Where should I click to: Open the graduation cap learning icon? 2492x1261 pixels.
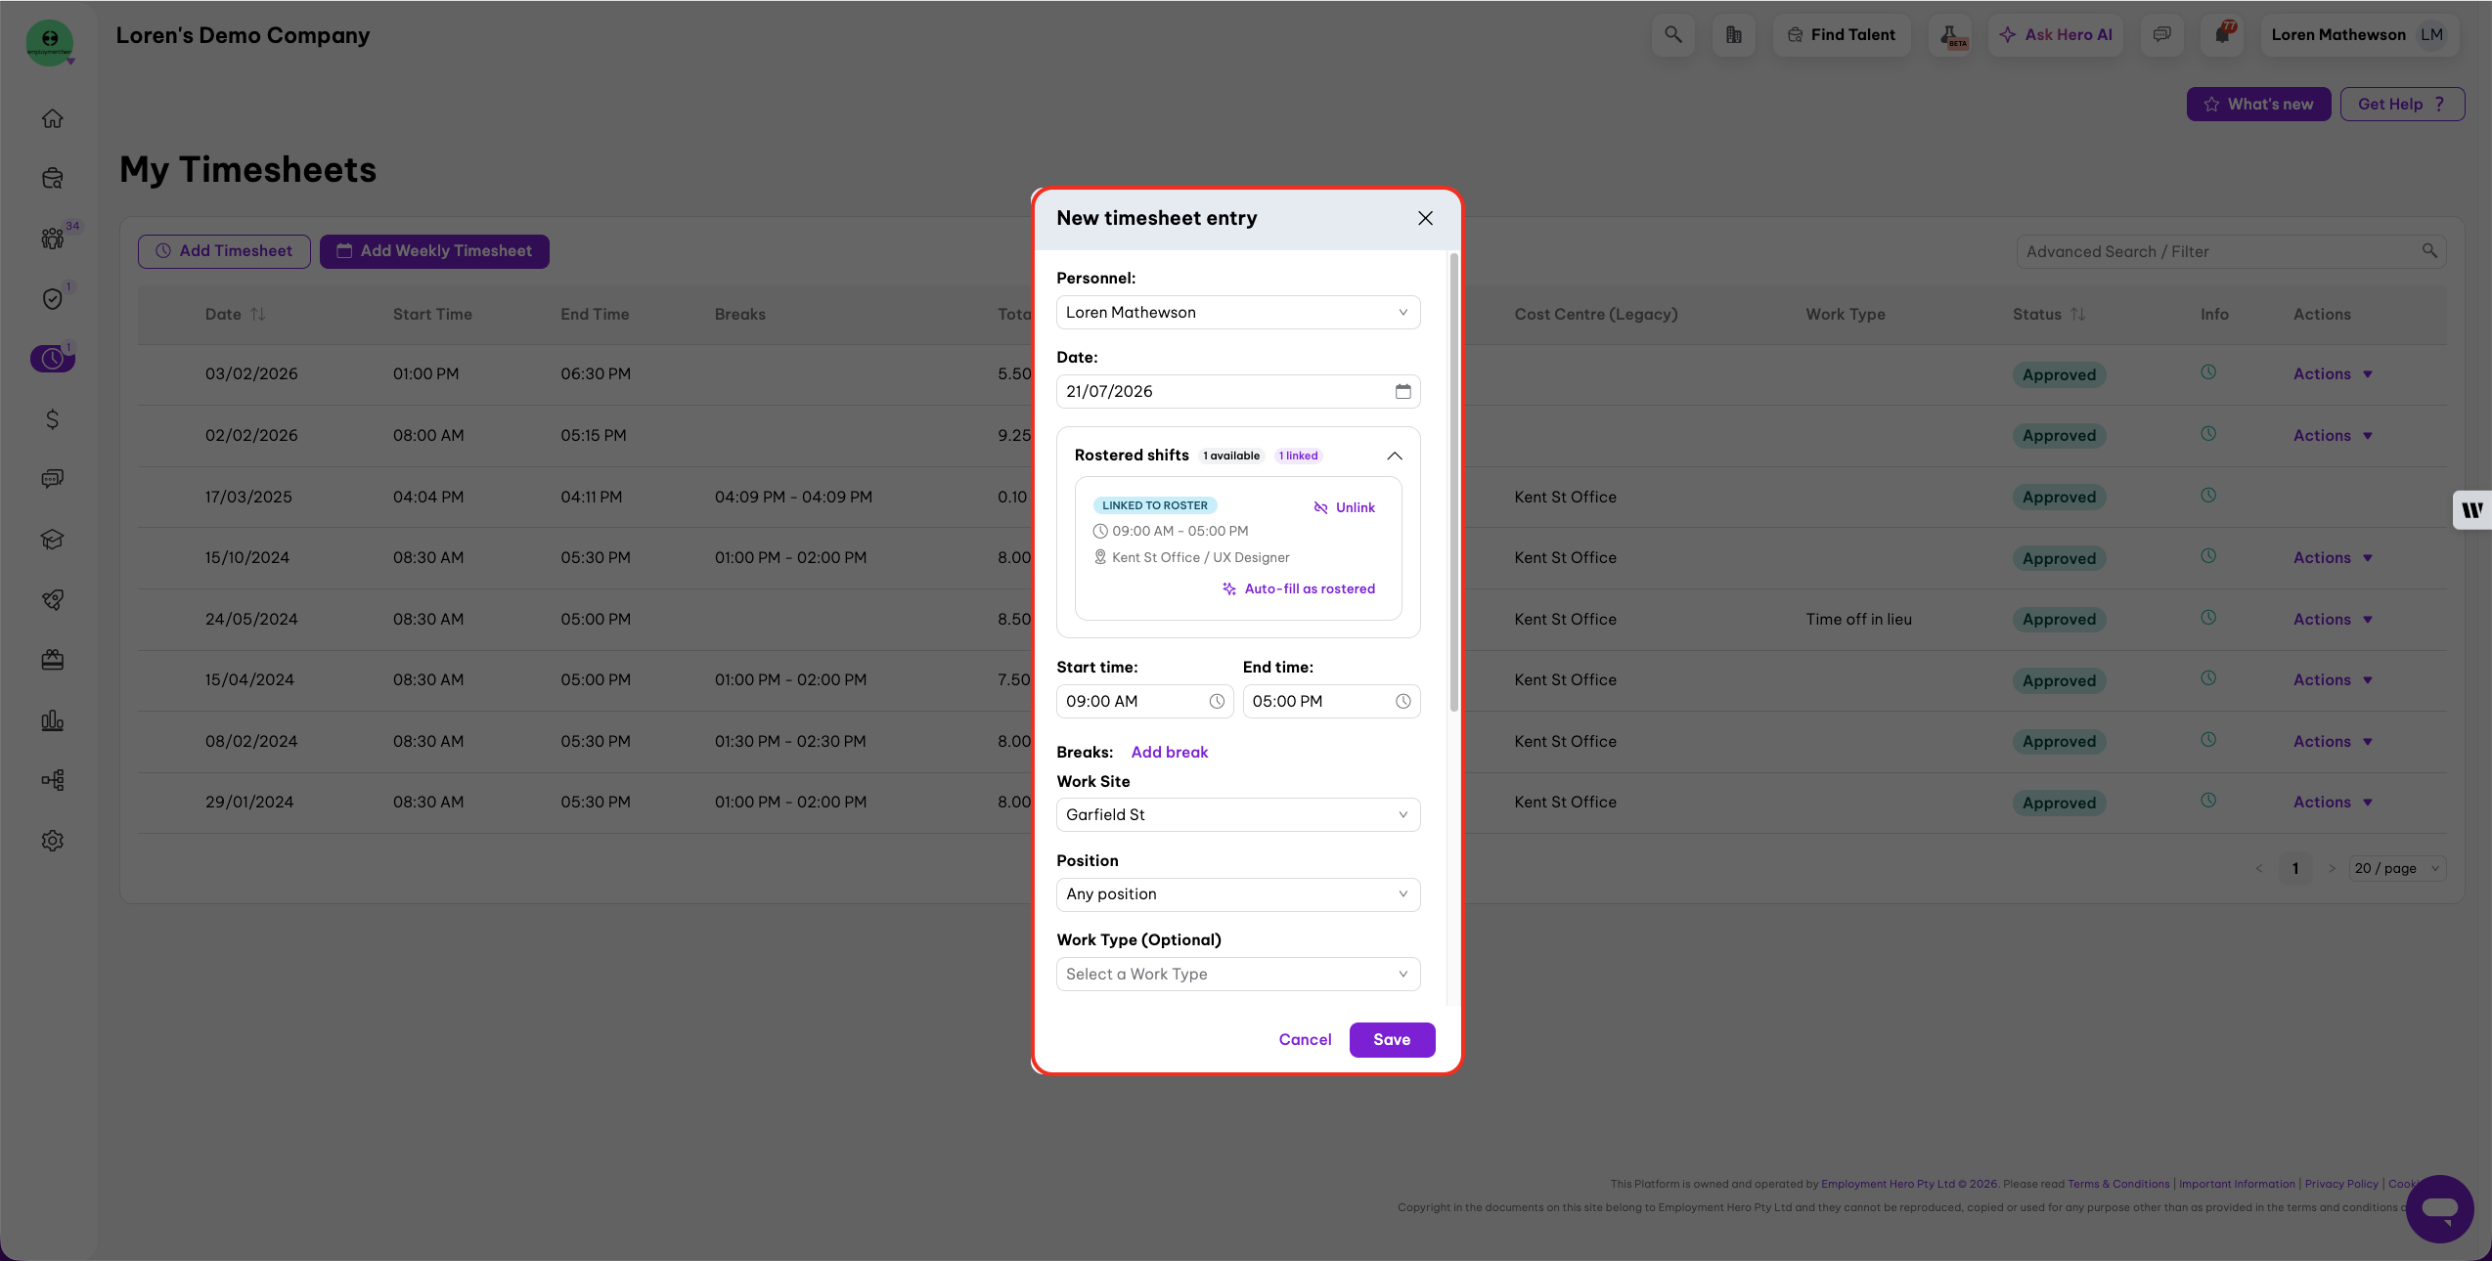pos(53,540)
